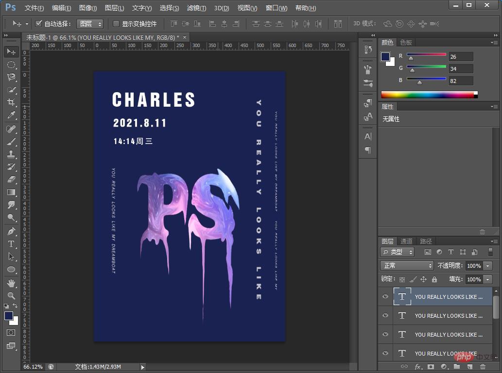Click the toolbox foreground color swatch
The image size is (502, 373).
pos(9,316)
